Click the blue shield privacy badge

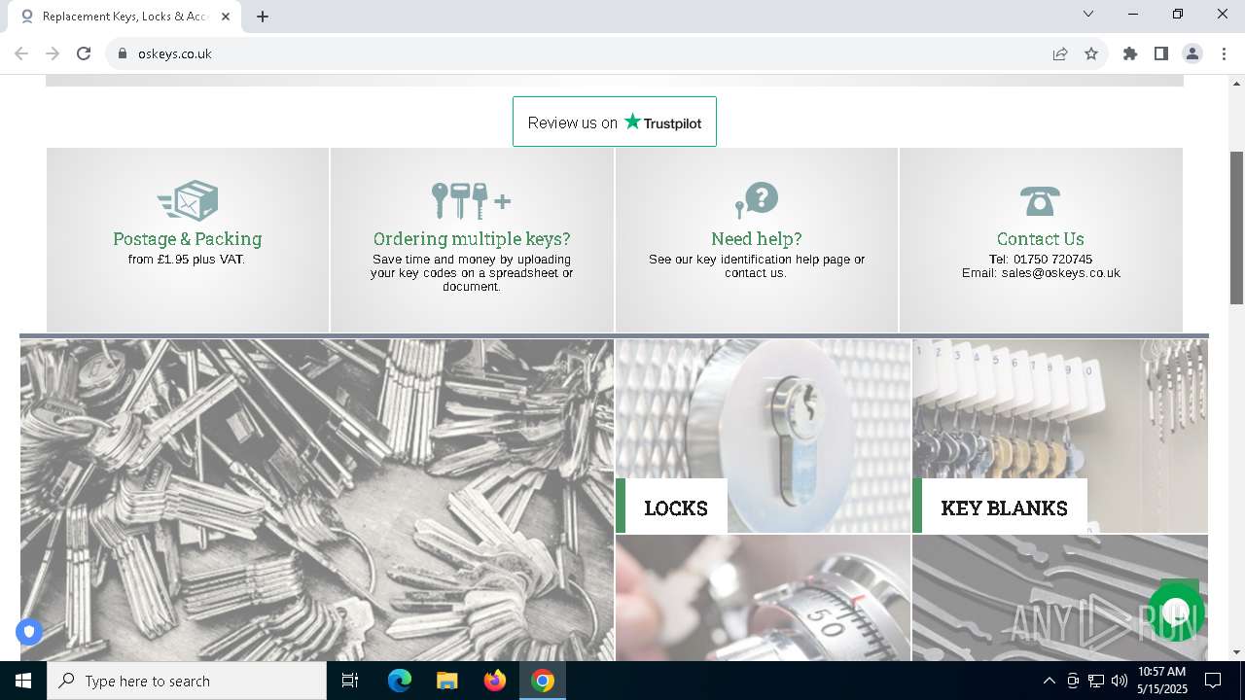click(29, 632)
